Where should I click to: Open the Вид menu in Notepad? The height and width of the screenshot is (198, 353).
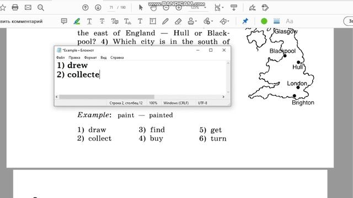point(104,57)
